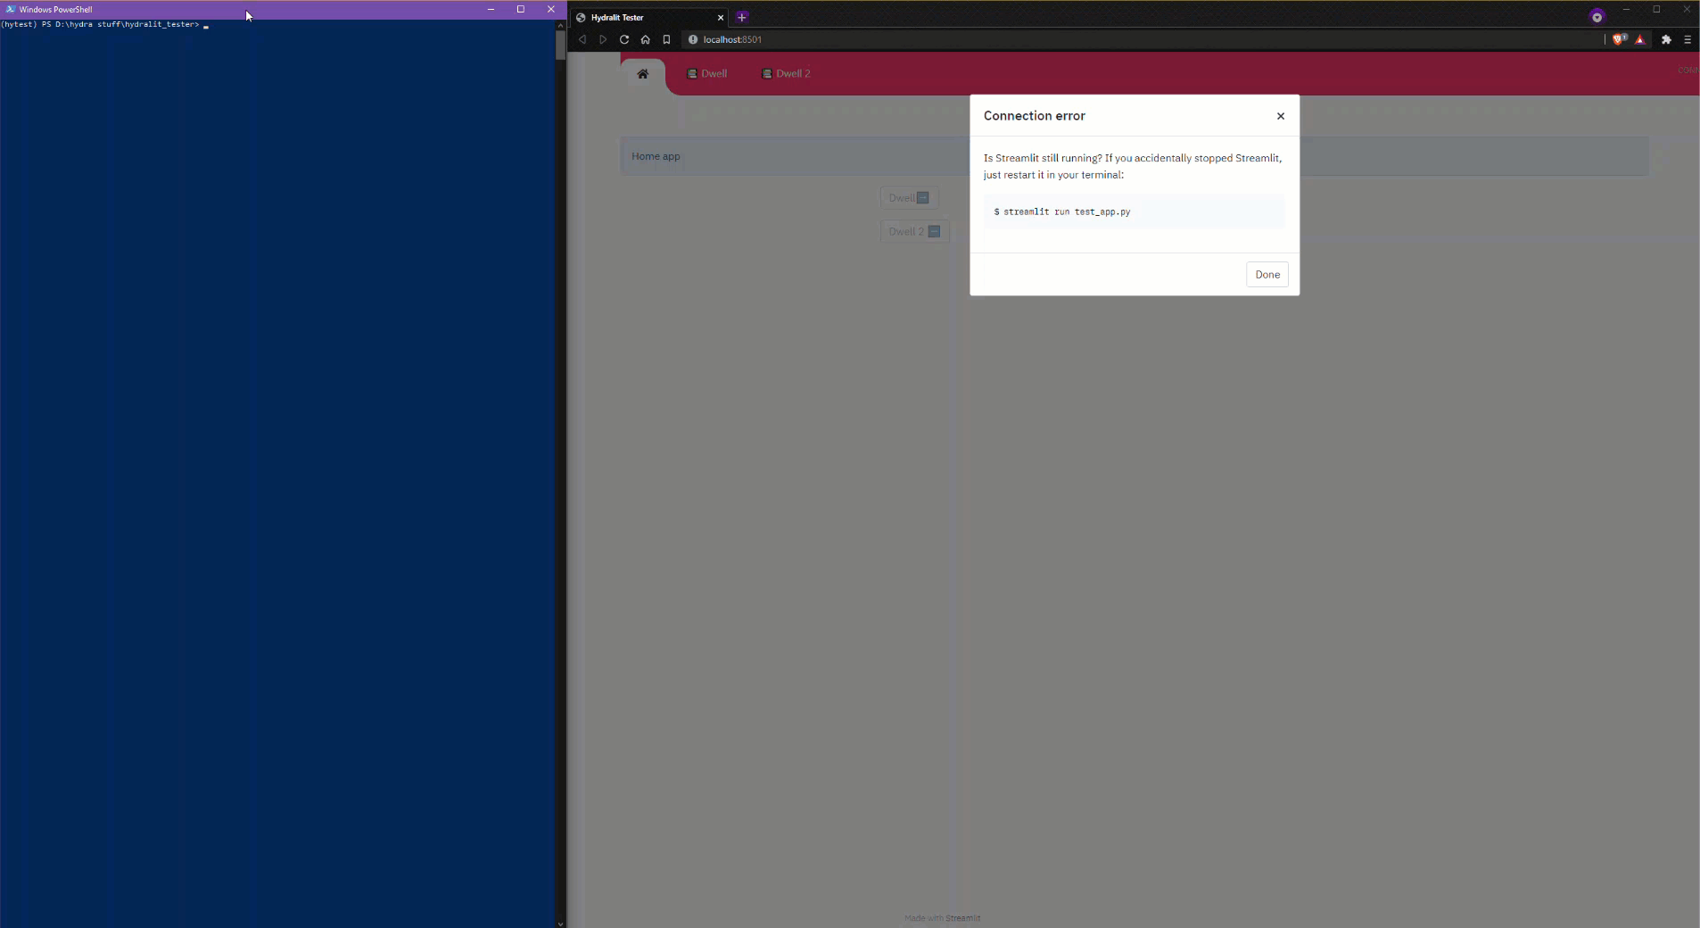The width and height of the screenshot is (1700, 928).
Task: Open the extensions puzzle icon
Action: pos(1666,39)
